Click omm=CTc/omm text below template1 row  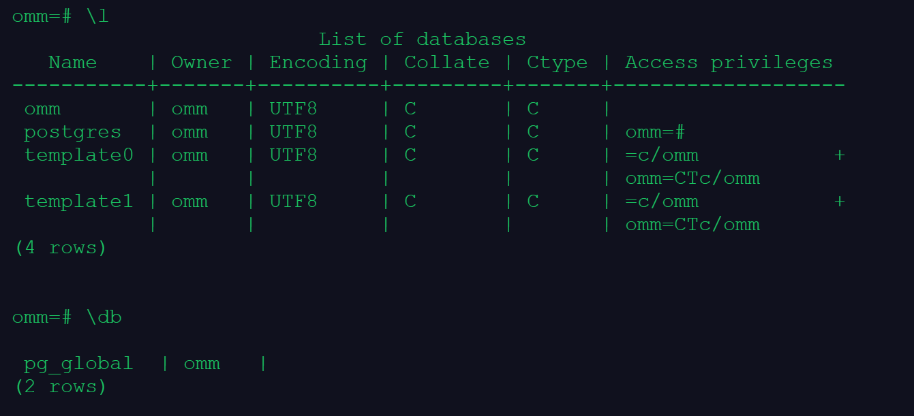point(692,225)
